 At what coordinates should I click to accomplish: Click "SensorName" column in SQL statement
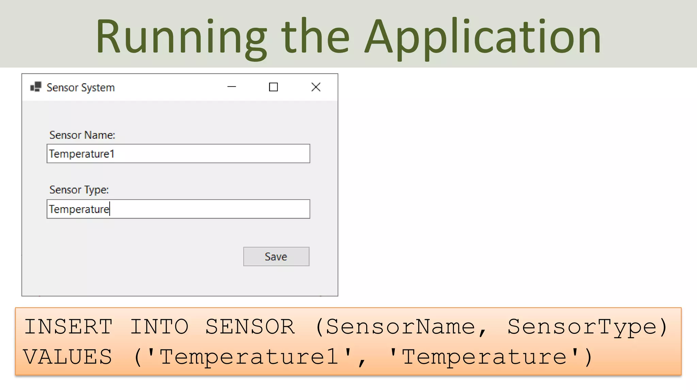pyautogui.click(x=401, y=327)
